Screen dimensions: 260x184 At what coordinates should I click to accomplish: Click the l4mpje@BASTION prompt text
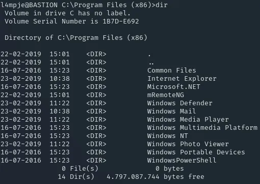[x=29, y=5]
